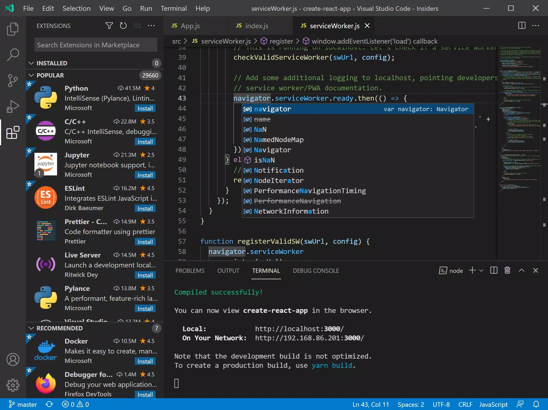Switch to the DEBUG CONSOLE tab

point(316,271)
